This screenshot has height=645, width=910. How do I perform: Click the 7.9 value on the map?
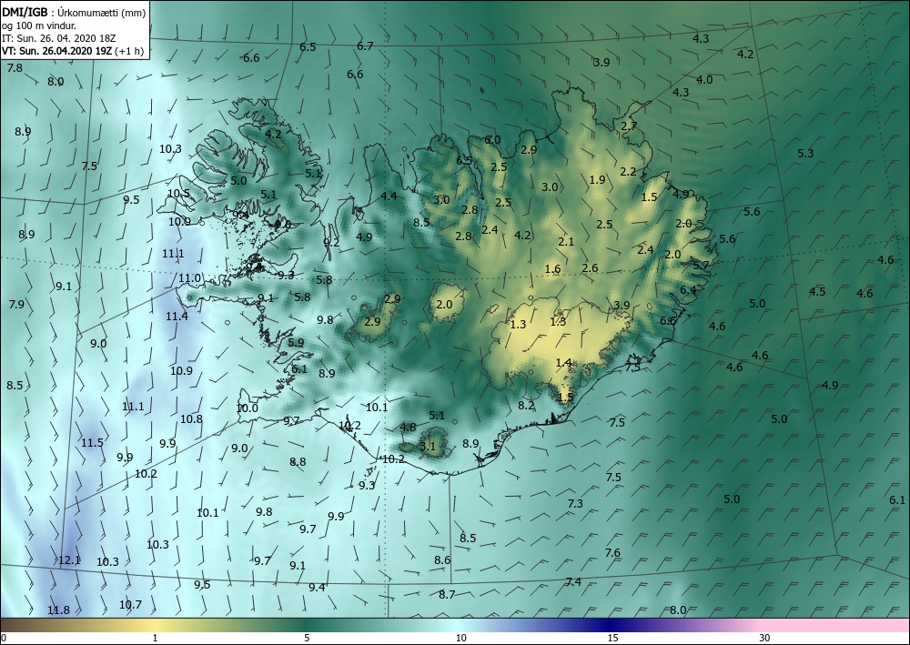(16, 305)
